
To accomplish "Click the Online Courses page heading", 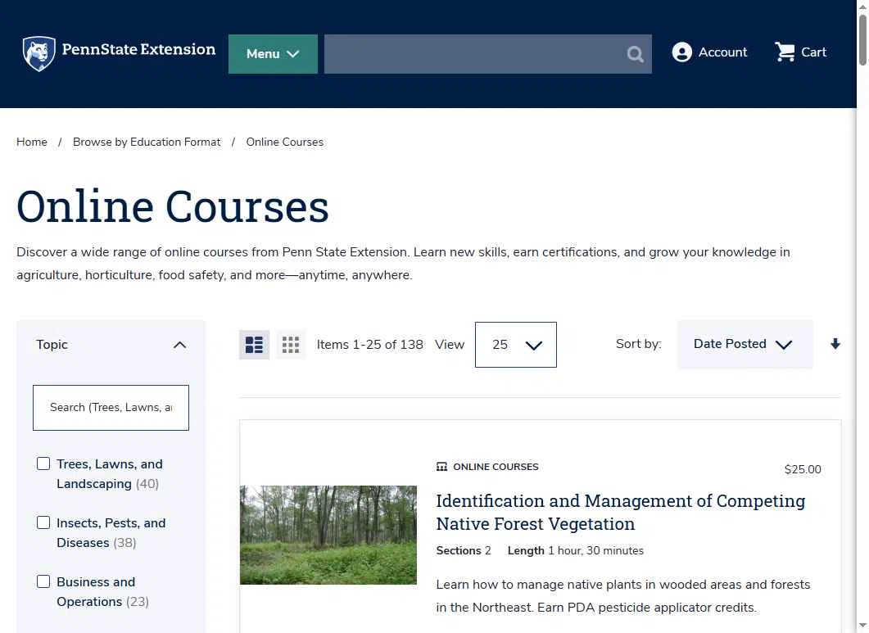I will [172, 206].
